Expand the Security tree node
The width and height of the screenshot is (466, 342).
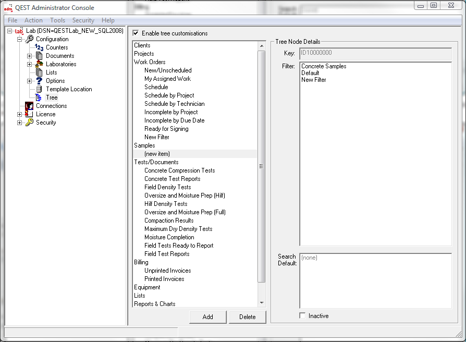(20, 123)
